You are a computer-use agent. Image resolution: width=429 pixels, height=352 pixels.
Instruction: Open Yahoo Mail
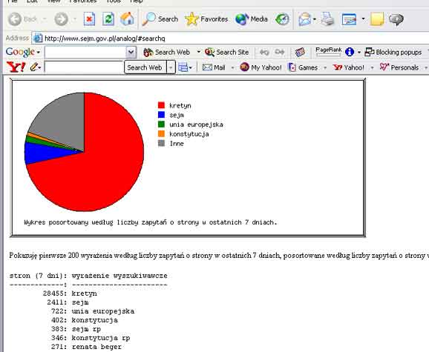tap(214, 67)
